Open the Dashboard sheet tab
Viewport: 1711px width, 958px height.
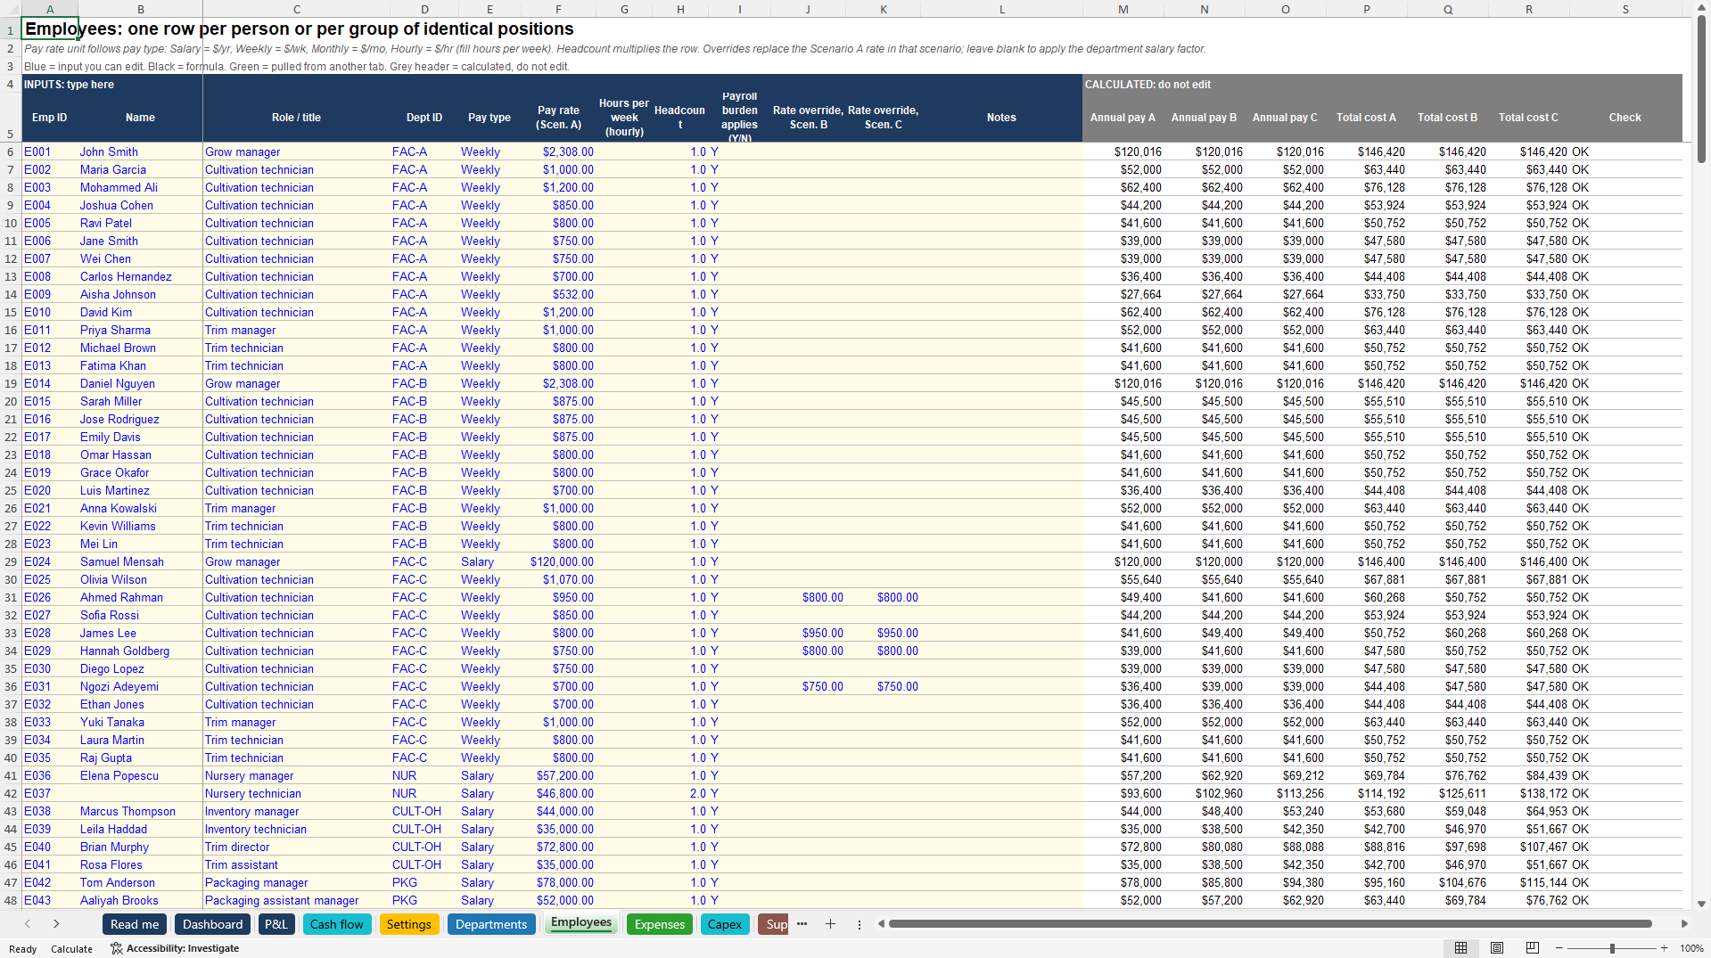pyautogui.click(x=212, y=924)
